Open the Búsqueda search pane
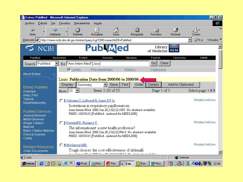 point(137,32)
